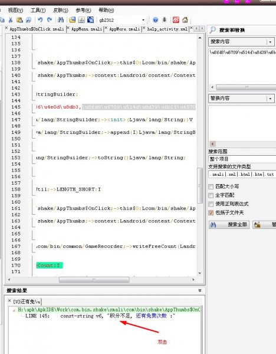This screenshot has height=354, width=276.
Task: Click the Home house toolbar icon
Action: click(185, 20)
